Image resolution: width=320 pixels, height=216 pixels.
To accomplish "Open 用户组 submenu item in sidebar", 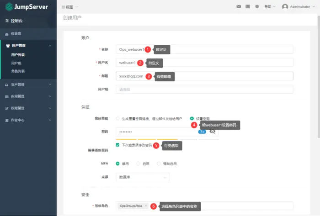I will pyautogui.click(x=16, y=63).
